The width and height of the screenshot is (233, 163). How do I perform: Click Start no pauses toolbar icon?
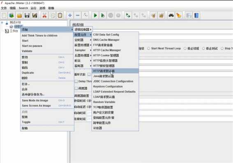pyautogui.click(x=103, y=16)
